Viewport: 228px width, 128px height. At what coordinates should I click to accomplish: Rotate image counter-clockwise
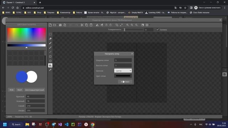coord(106,25)
